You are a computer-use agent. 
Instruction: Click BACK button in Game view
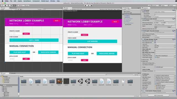(x=115, y=22)
